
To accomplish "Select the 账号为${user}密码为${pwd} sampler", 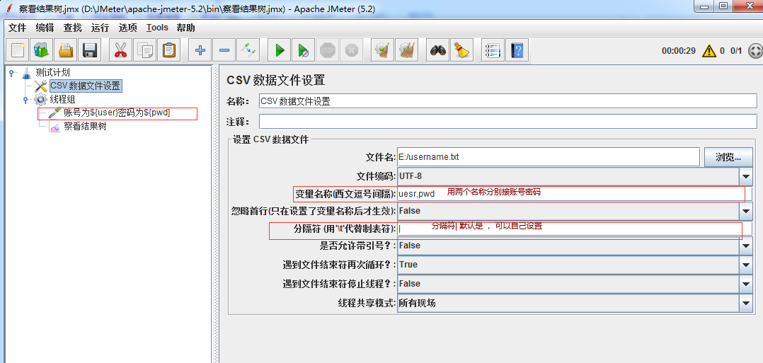I will [x=117, y=113].
